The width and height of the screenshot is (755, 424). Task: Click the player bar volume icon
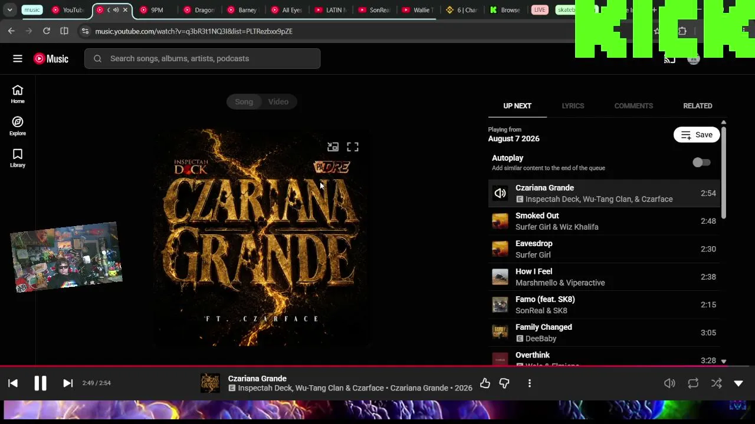click(x=669, y=383)
